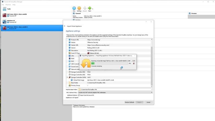This screenshot has height=121, width=215.
Task: Click the appliance settings list scrollbar thumb
Action: point(152,66)
